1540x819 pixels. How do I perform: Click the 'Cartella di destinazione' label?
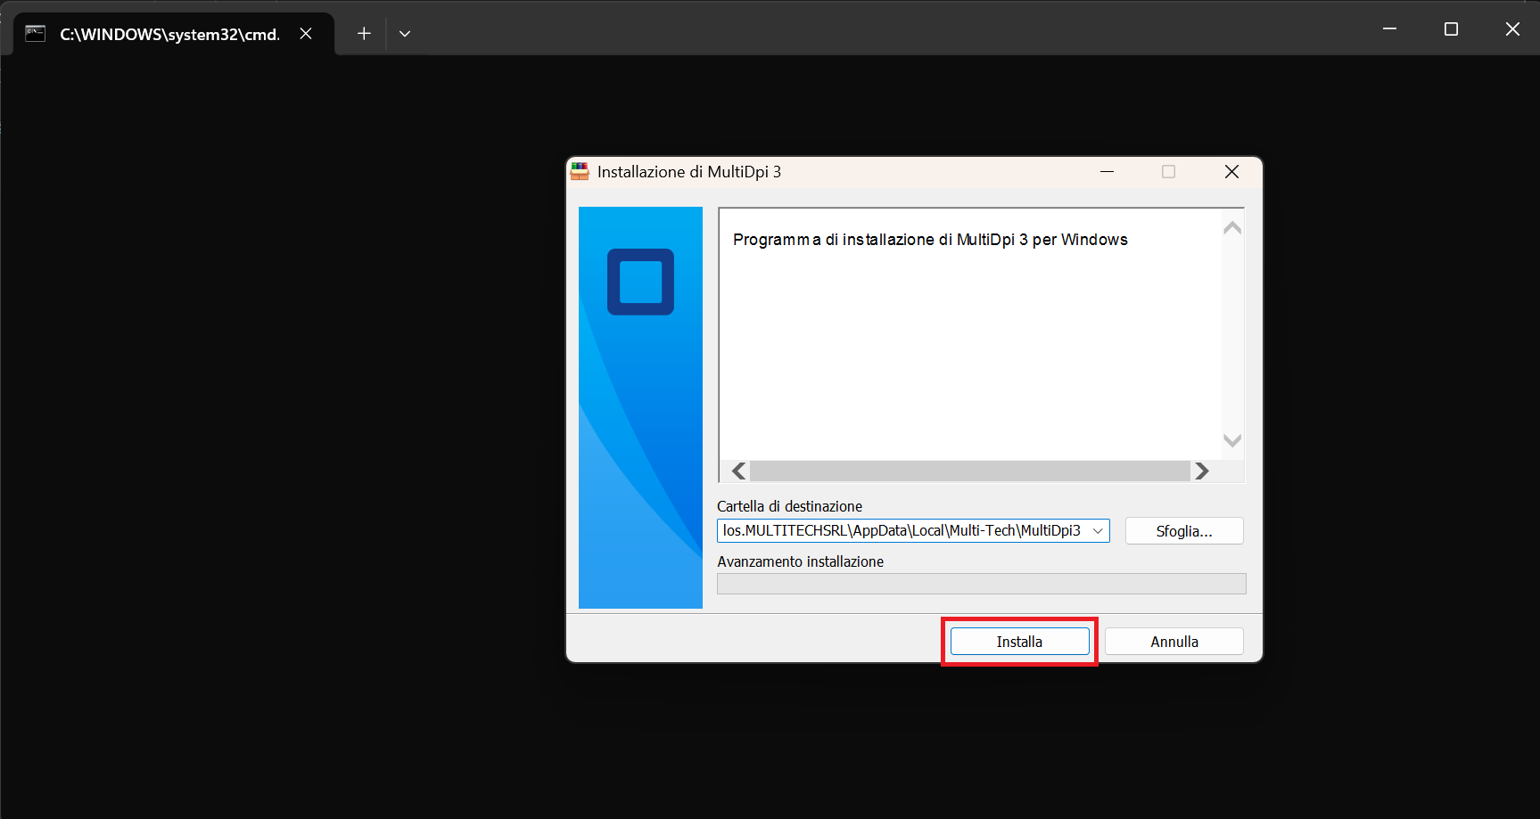click(789, 506)
